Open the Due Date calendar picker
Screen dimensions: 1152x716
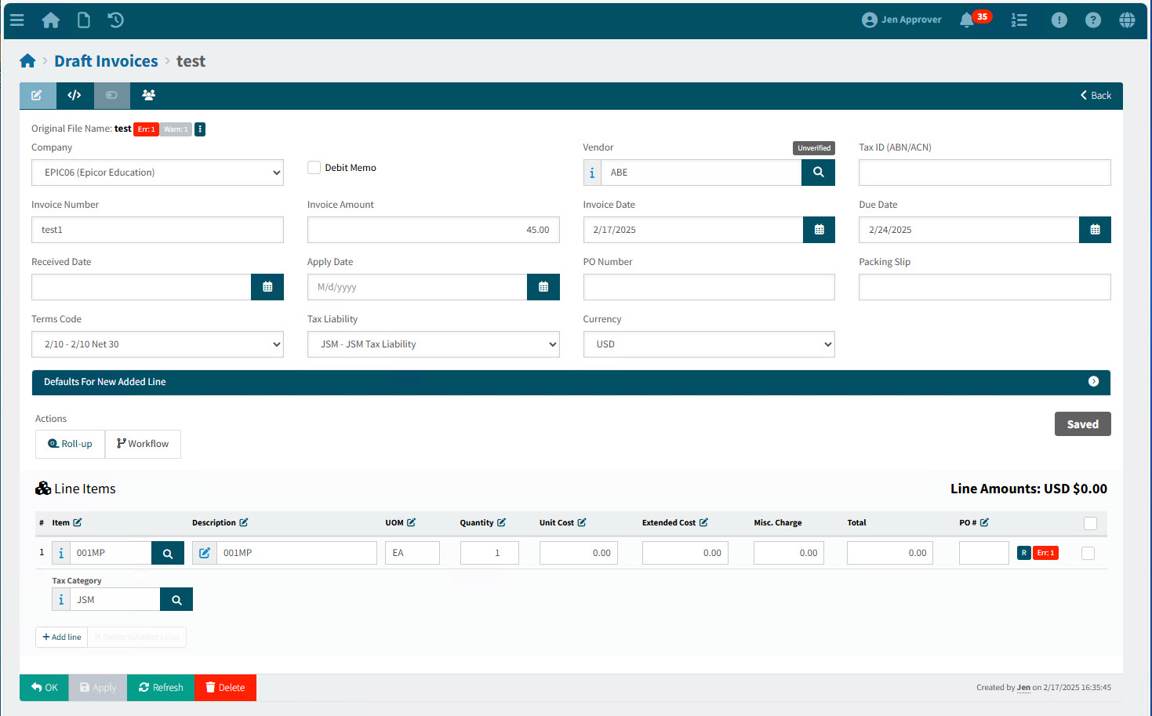(1095, 230)
